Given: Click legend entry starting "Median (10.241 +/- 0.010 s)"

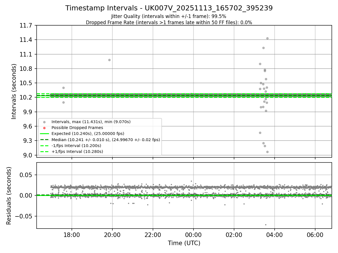Looking at the screenshot, I should coord(106,140).
